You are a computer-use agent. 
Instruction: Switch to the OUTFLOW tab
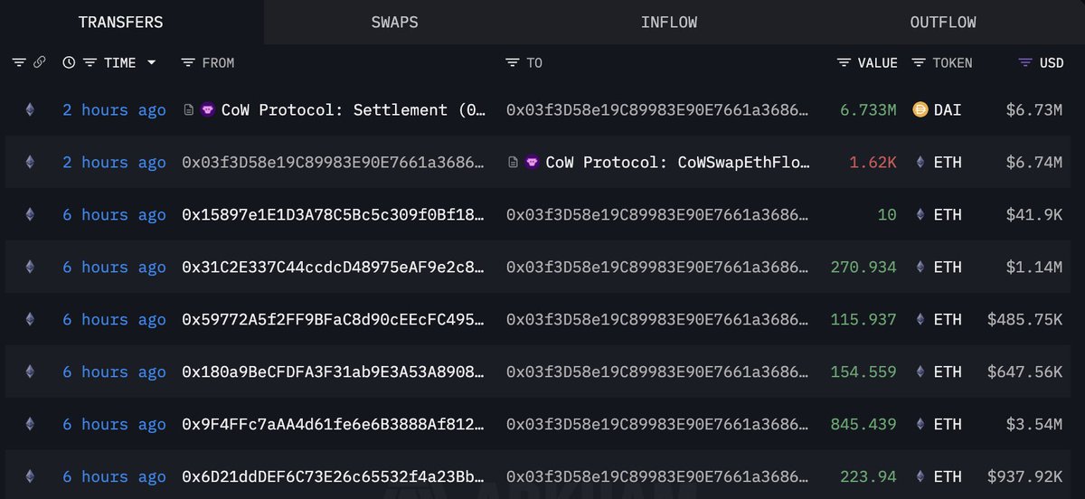coord(942,23)
